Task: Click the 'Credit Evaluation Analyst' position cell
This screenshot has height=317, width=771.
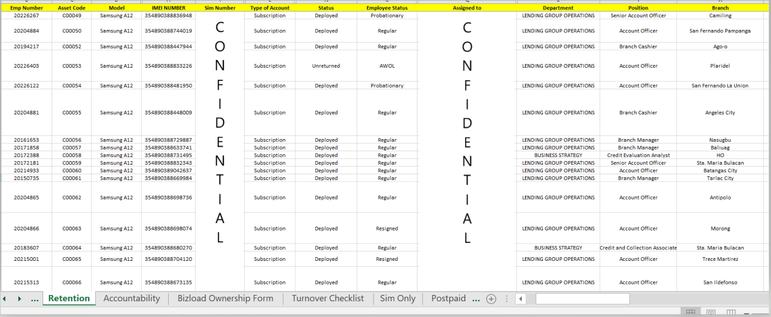Action: 638,155
